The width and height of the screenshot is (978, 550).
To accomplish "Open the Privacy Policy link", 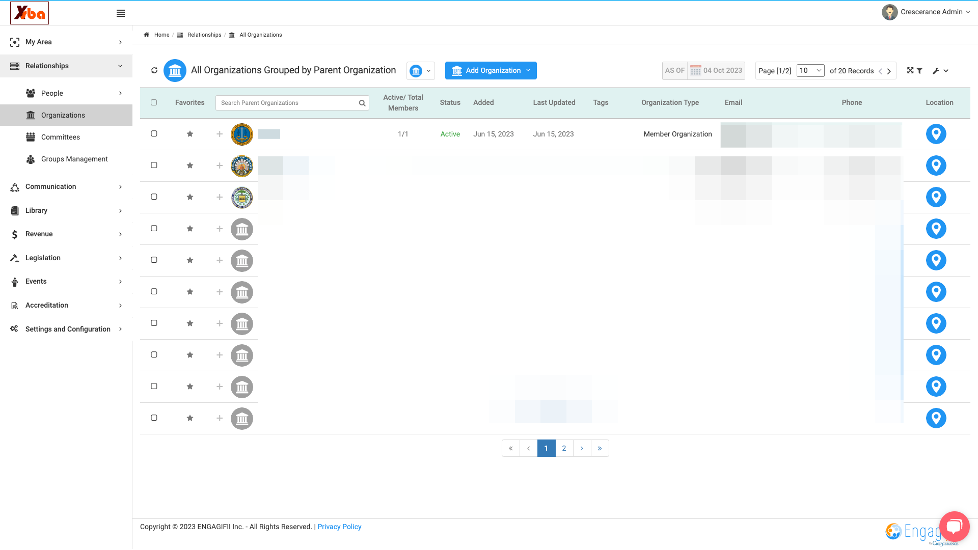I will [x=339, y=527].
